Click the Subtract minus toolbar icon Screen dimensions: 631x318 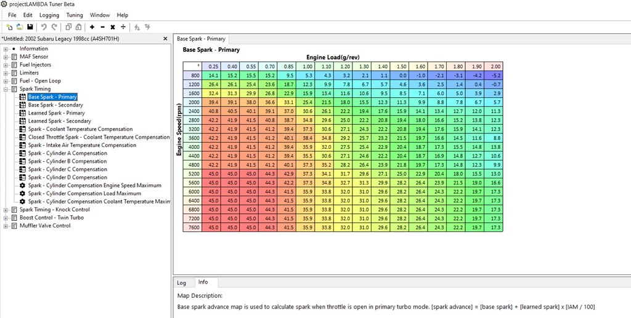[x=102, y=27]
